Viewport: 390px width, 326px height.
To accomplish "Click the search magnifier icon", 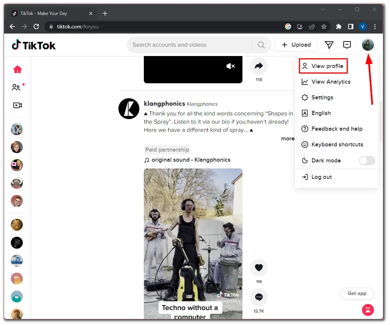I will pos(261,45).
